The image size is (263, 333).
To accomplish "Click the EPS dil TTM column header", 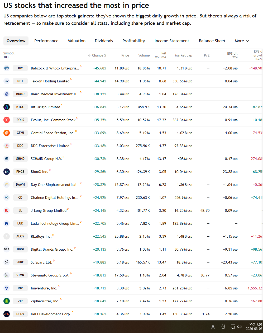I will click(x=232, y=55).
